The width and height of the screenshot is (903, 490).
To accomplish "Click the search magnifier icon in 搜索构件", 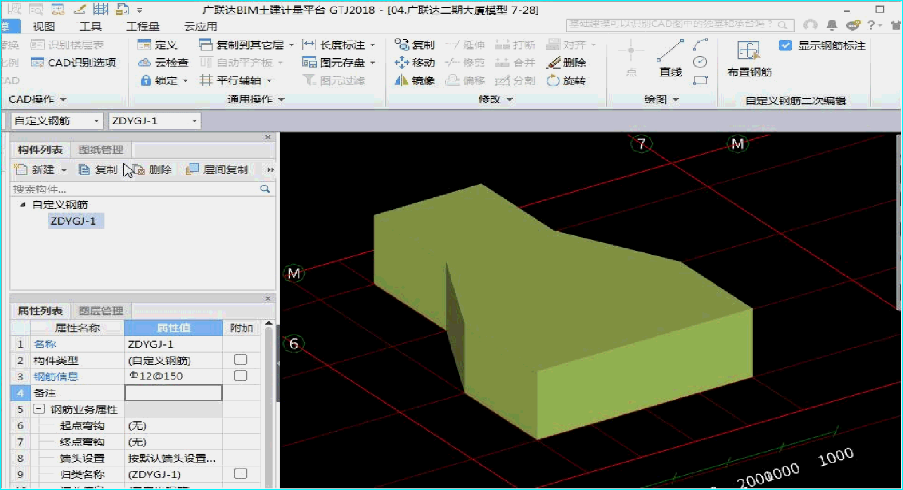I will 265,189.
